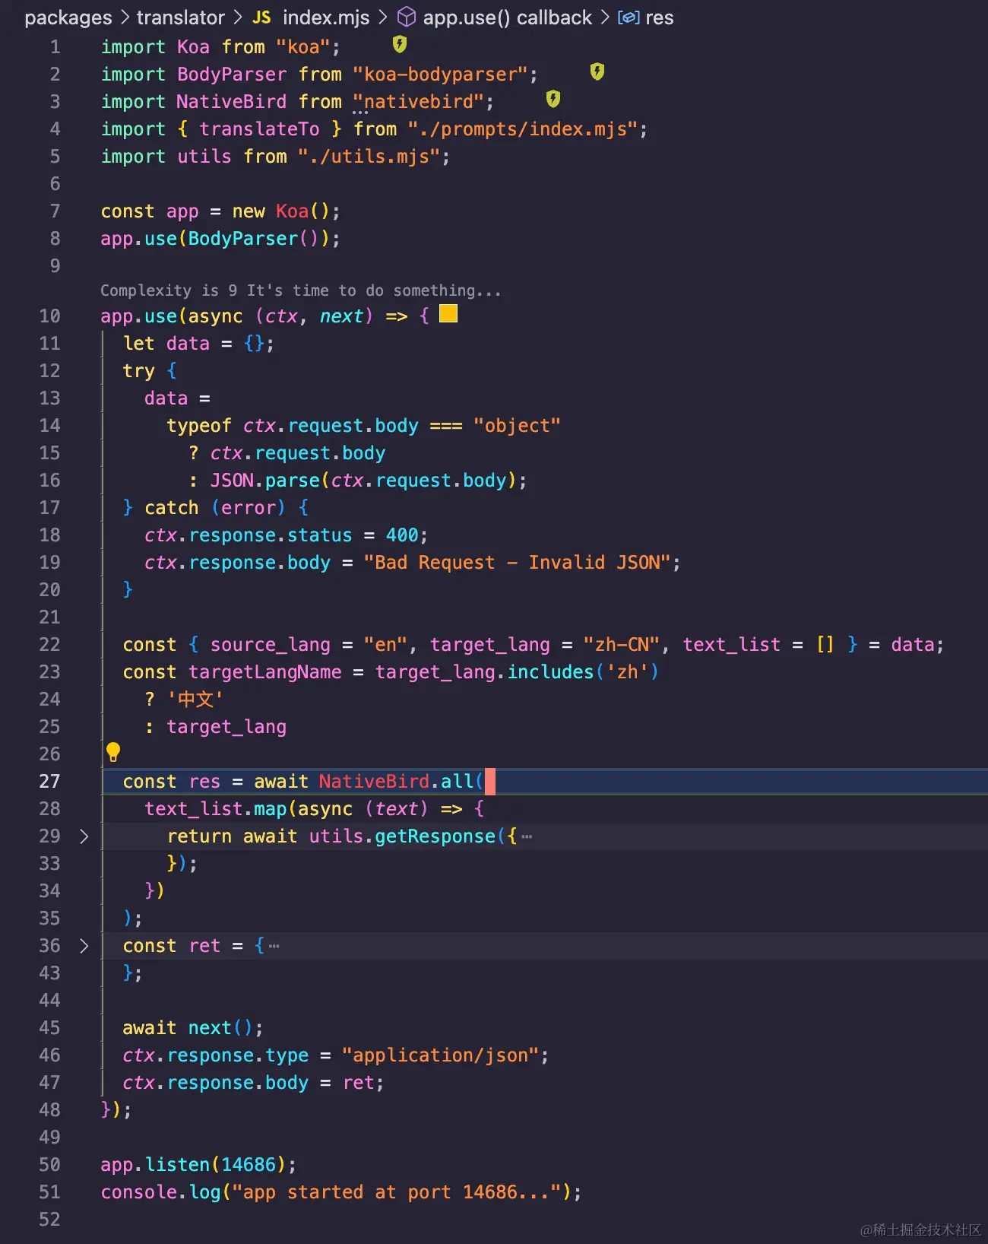Click new Koa() on line 7
This screenshot has width=988, height=1244.
(281, 211)
